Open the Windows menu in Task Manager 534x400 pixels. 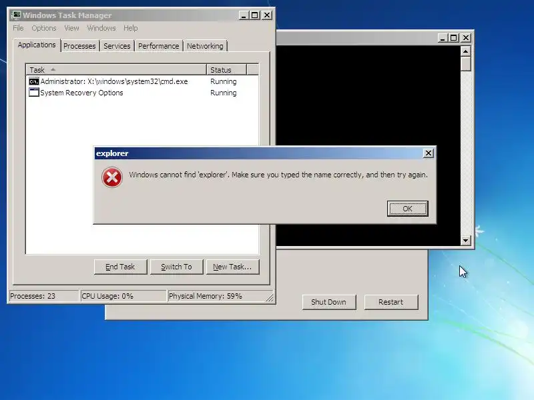[x=101, y=28]
